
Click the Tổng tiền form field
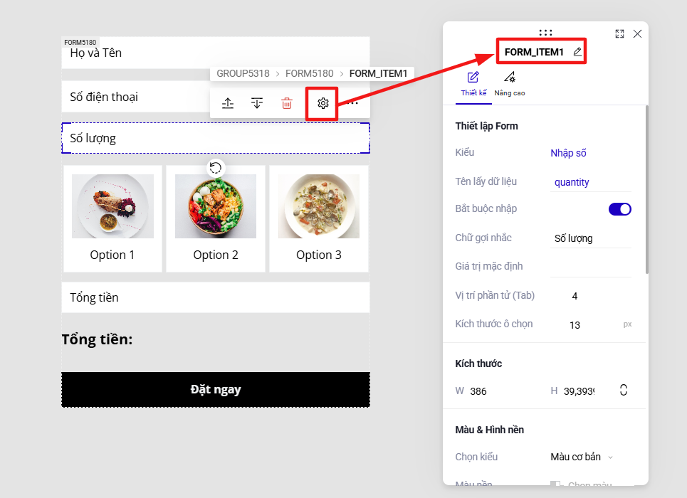click(x=216, y=297)
